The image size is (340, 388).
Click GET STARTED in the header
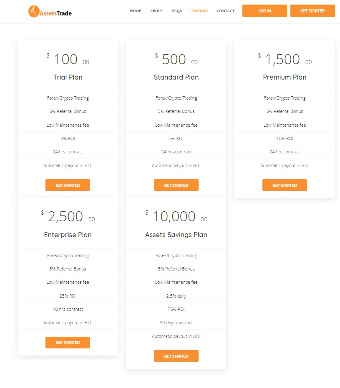click(x=312, y=11)
